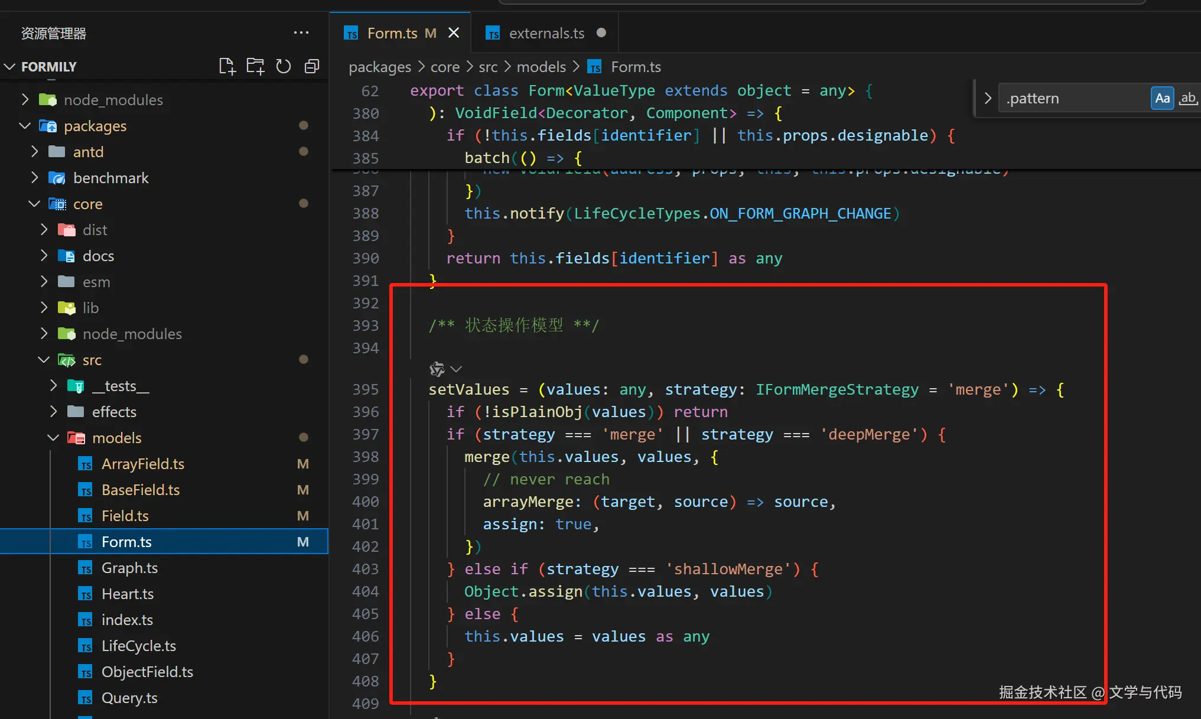1201x719 pixels.
Task: Toggle Match Case in the find widget
Action: click(x=1162, y=98)
